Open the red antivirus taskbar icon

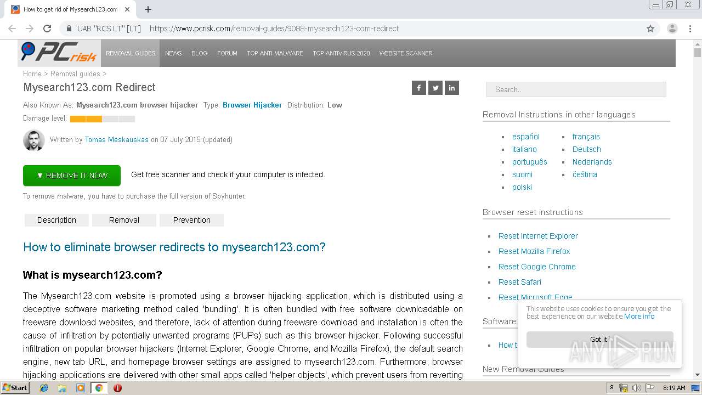point(117,388)
